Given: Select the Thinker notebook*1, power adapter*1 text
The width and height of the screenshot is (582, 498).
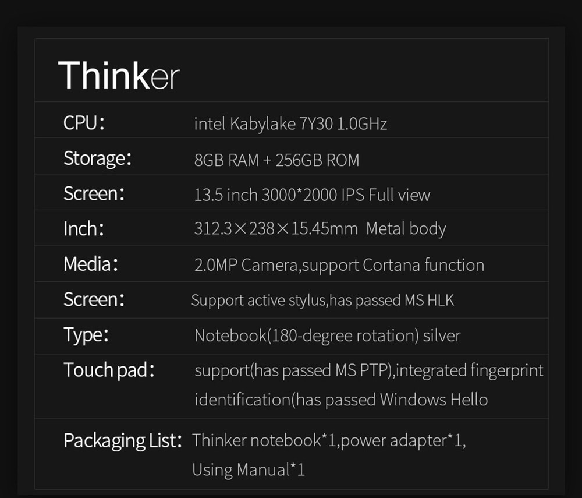Looking at the screenshot, I should coord(329,440).
